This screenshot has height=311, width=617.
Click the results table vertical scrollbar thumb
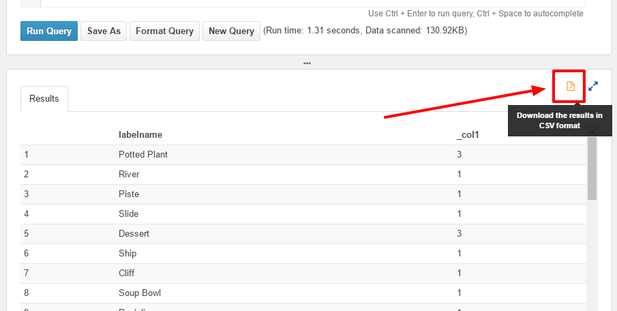click(592, 168)
